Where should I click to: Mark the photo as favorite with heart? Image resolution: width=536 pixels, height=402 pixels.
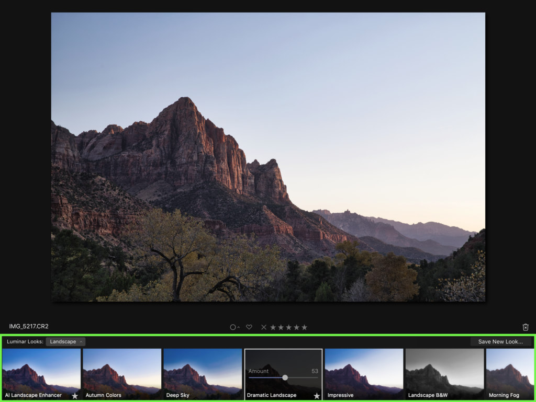click(x=249, y=327)
